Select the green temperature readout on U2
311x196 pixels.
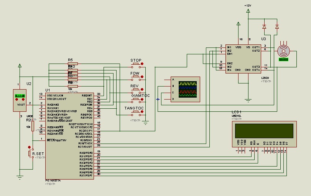(x=20, y=96)
